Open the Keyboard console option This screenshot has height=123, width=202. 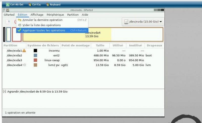53,5
